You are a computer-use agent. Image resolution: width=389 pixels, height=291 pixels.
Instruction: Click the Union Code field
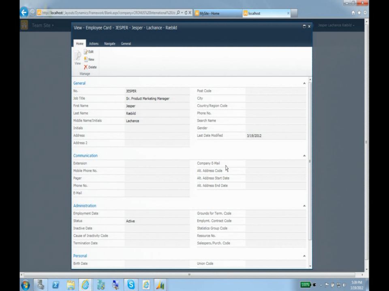(x=276, y=264)
